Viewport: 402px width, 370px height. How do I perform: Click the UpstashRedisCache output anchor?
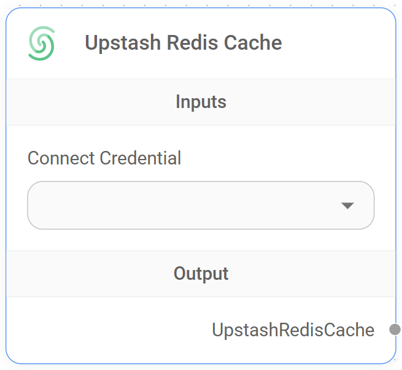pyautogui.click(x=395, y=330)
